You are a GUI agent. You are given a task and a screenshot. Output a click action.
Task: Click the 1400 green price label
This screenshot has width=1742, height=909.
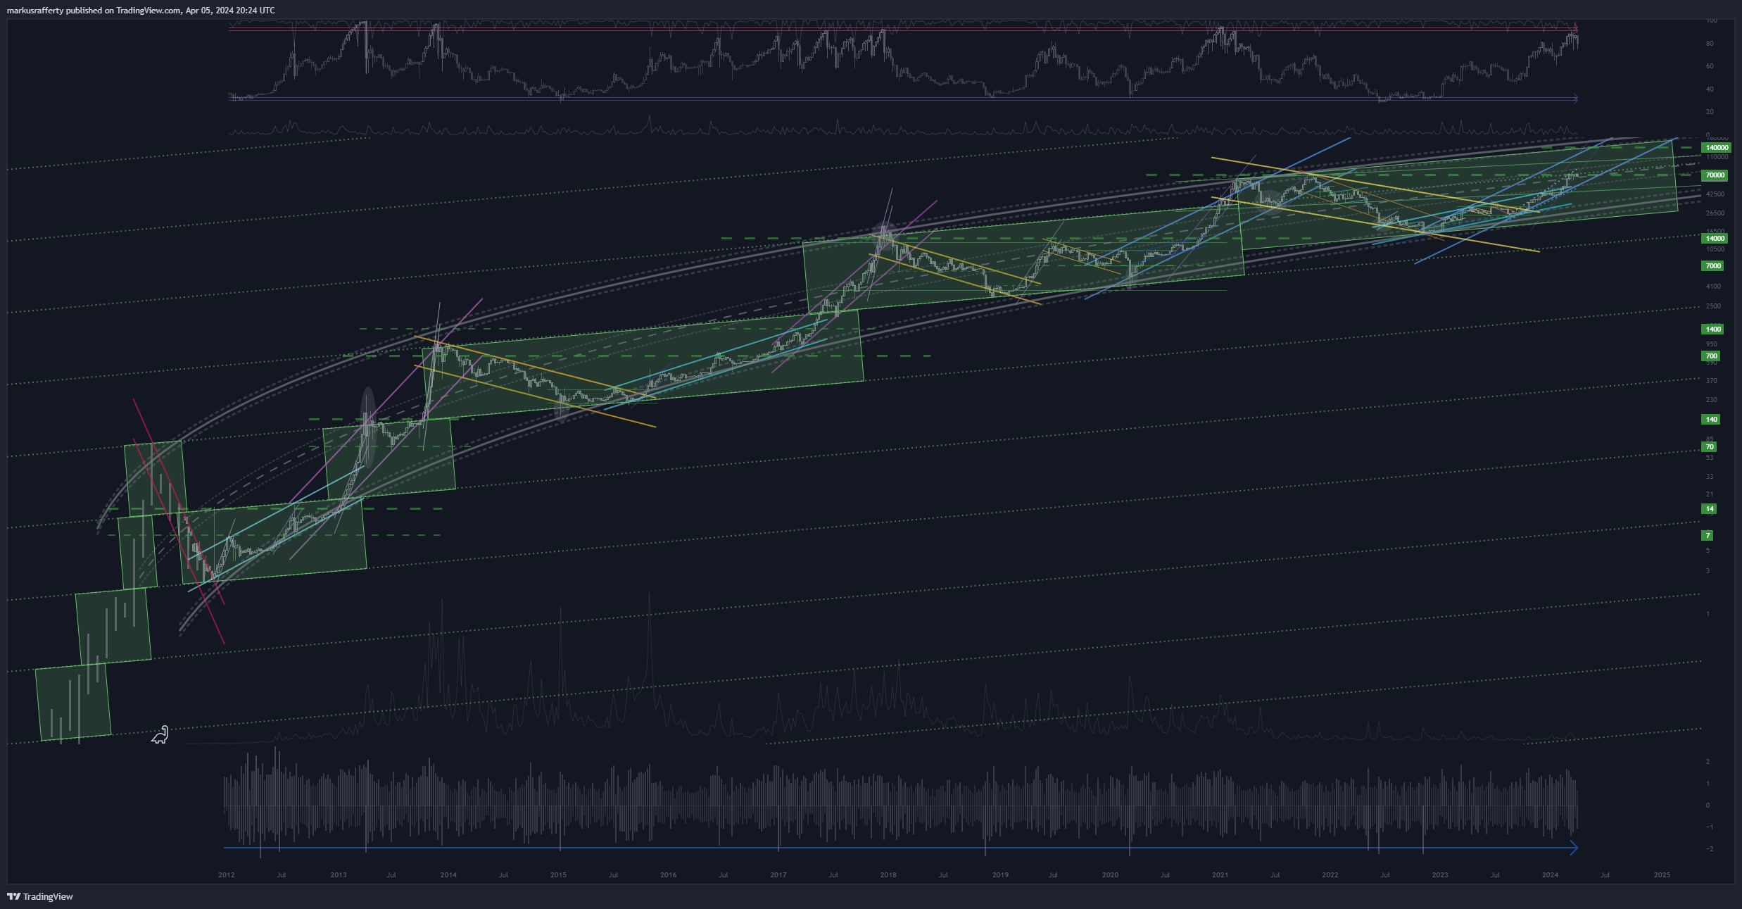pos(1712,330)
